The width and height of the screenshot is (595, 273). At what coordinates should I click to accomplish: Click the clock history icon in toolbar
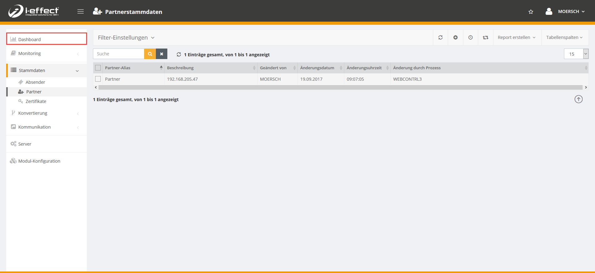[470, 37]
